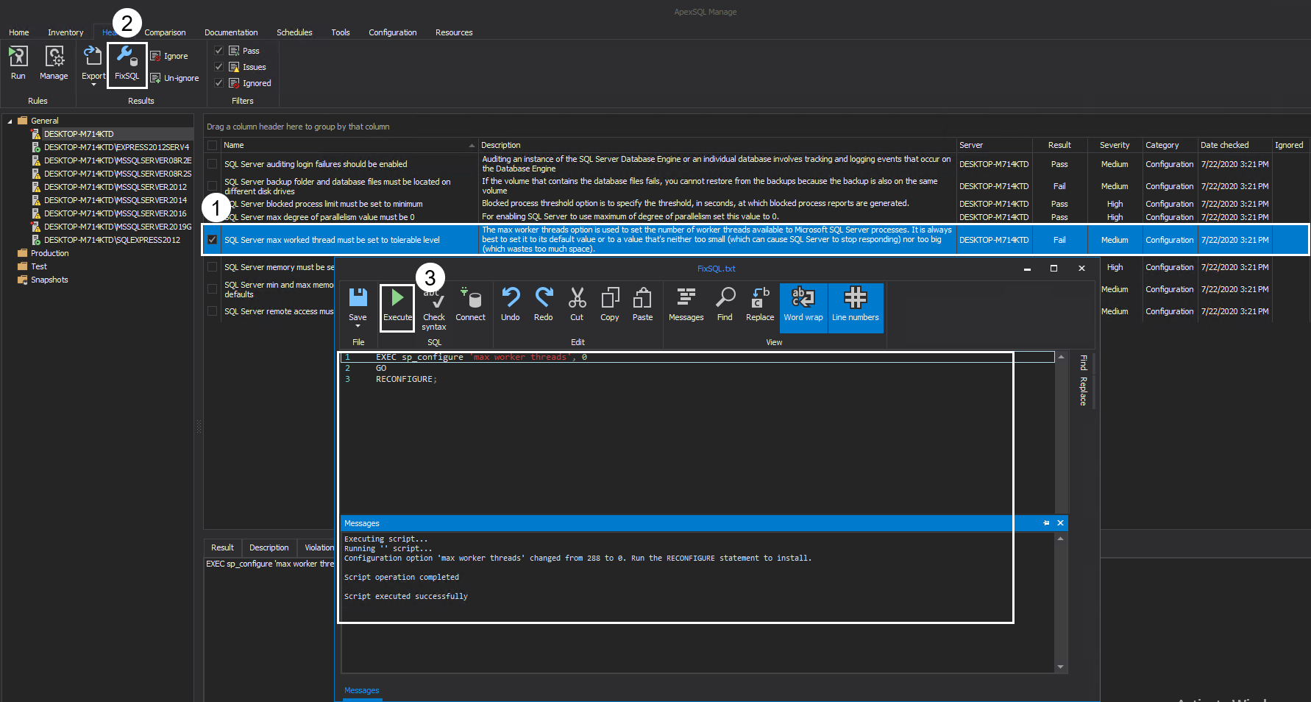The image size is (1311, 702).
Task: Close the Messages panel
Action: click(x=1060, y=523)
